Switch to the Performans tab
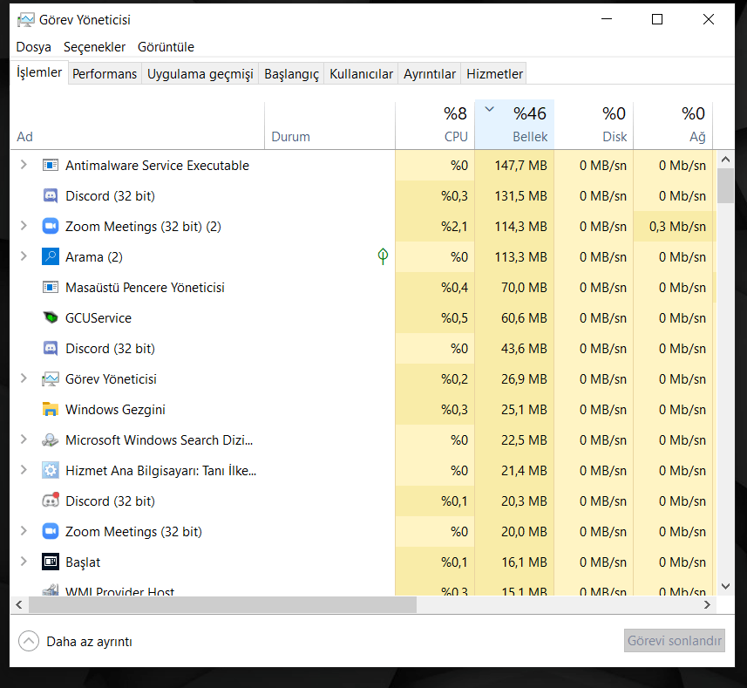The image size is (747, 688). pos(105,74)
